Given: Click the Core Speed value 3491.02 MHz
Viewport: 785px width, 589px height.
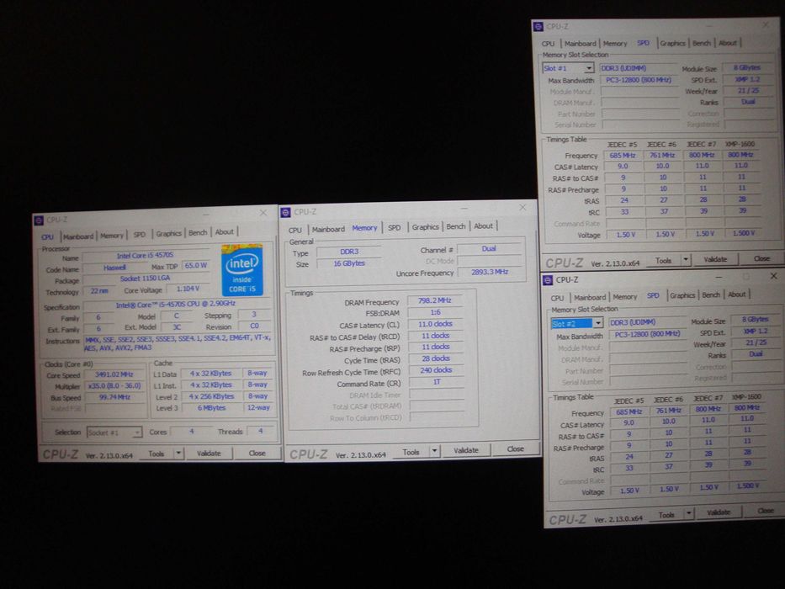Looking at the screenshot, I should coord(114,374).
